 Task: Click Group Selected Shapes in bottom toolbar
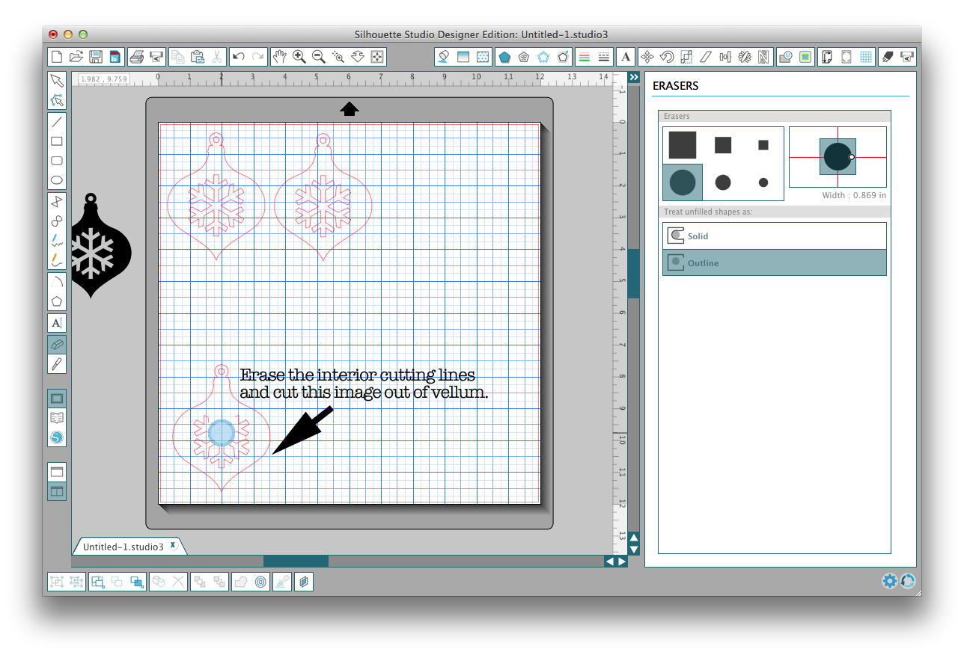[x=57, y=582]
